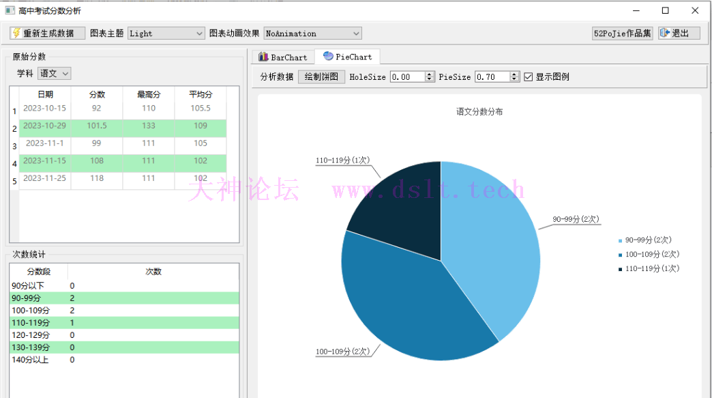Image resolution: width=712 pixels, height=398 pixels.
Task: Select the PieChart tab
Action: pos(347,57)
